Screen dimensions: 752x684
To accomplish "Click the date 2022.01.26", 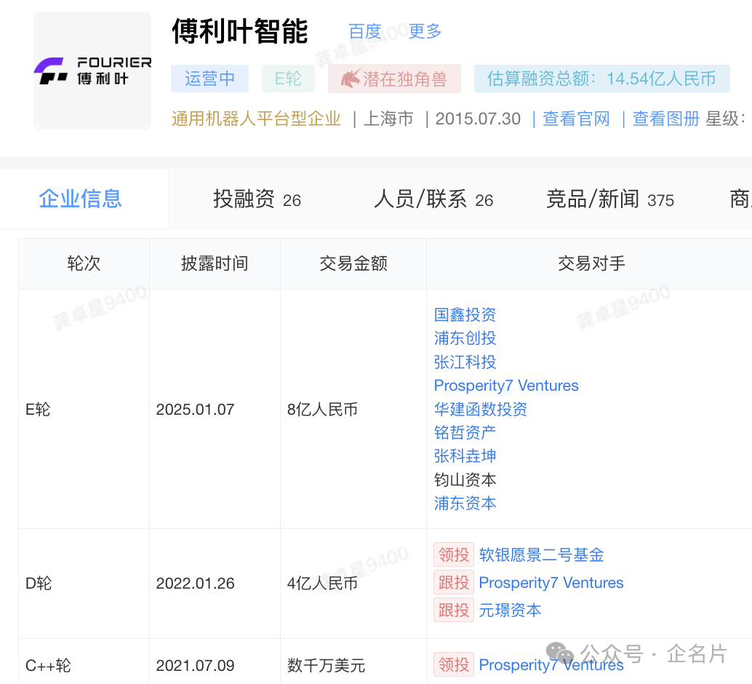I will point(195,583).
